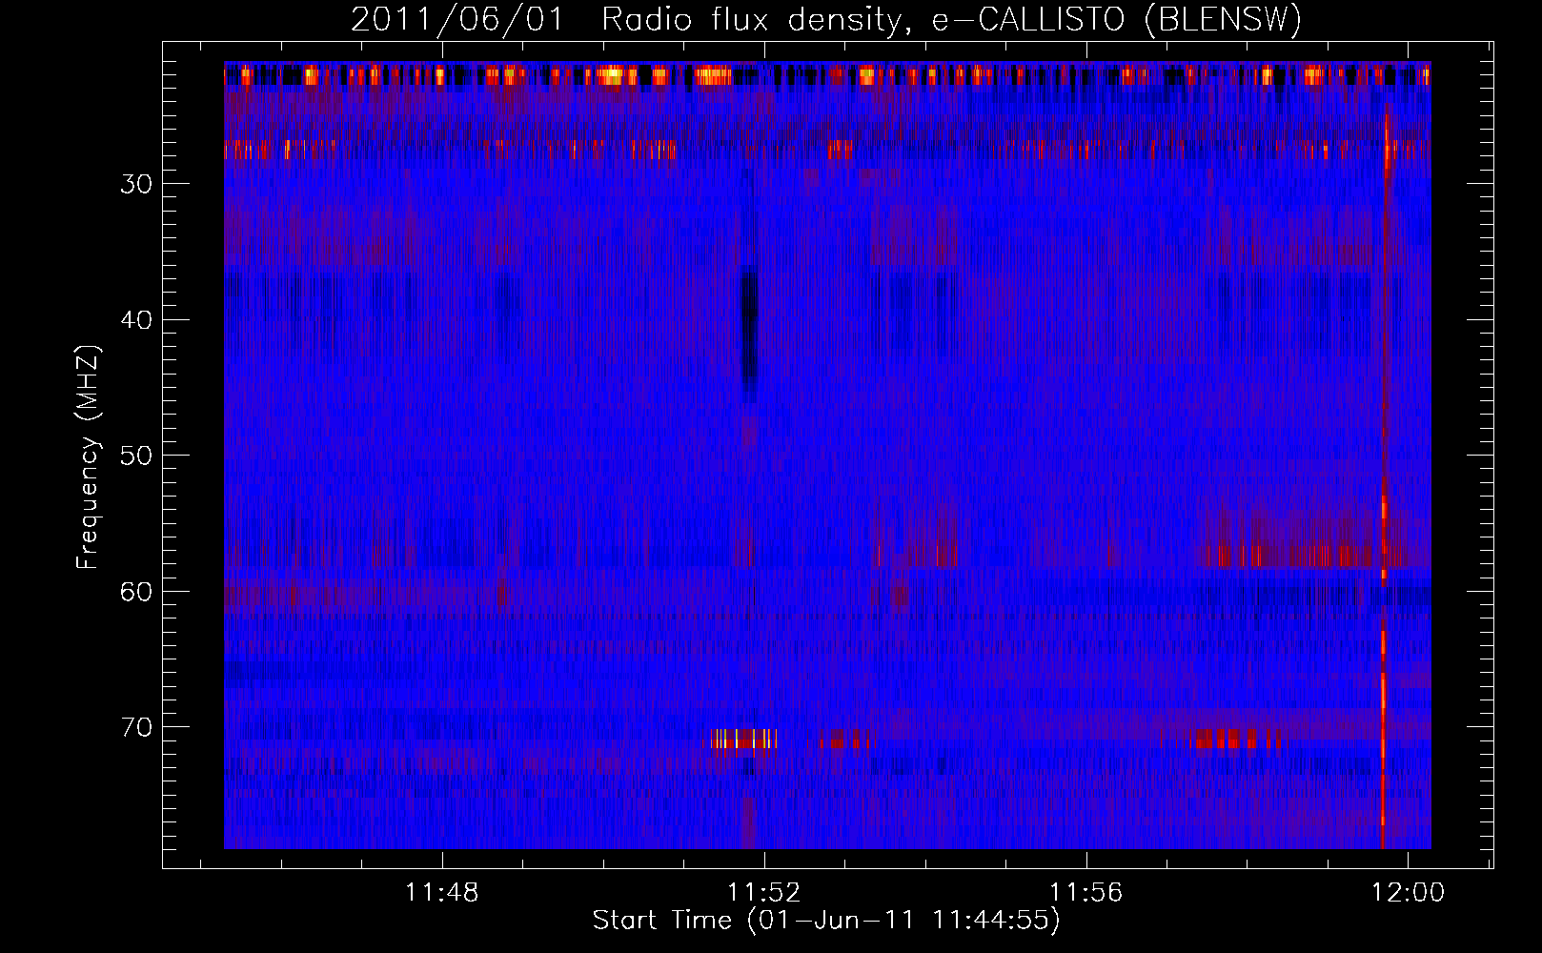This screenshot has height=953, width=1542.
Task: Click the 11:56 time tick label
Action: [1086, 893]
